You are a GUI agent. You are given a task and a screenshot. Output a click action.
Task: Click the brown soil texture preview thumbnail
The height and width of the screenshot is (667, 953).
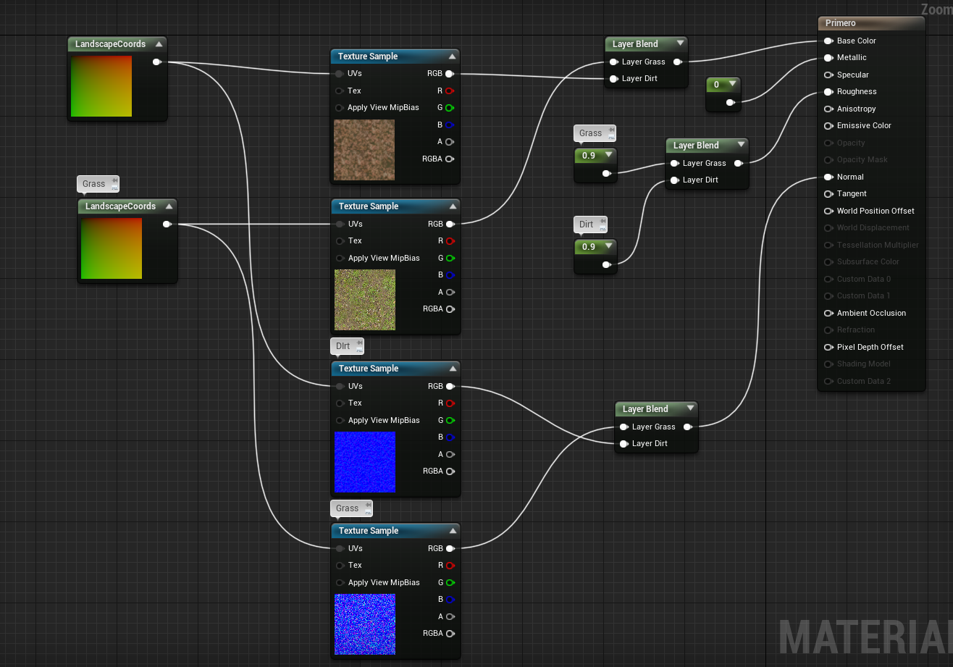(364, 150)
